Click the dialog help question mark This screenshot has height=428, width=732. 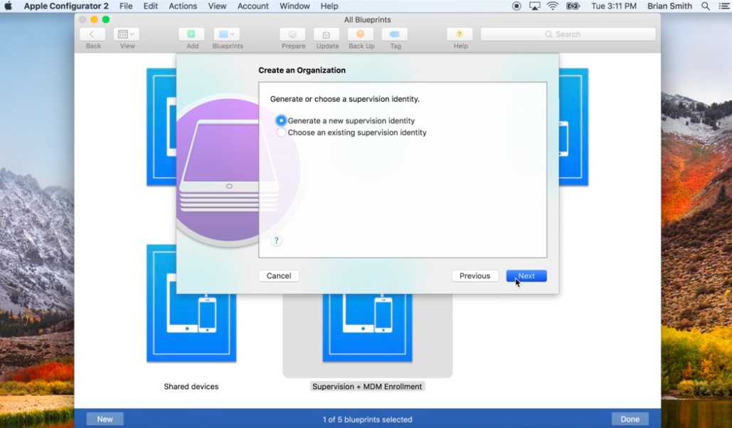pos(276,241)
